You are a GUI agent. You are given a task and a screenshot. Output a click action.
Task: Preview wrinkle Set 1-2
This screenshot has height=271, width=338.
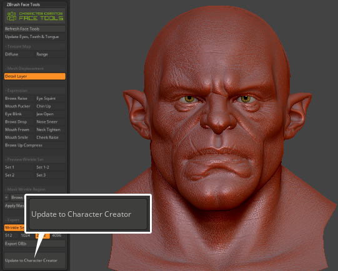tap(50, 167)
